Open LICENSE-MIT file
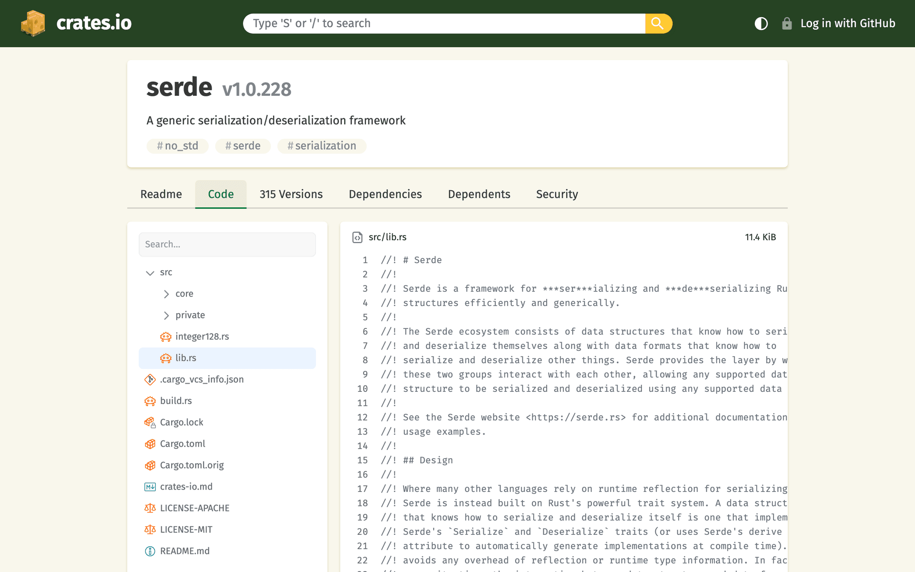This screenshot has height=572, width=915. point(186,530)
